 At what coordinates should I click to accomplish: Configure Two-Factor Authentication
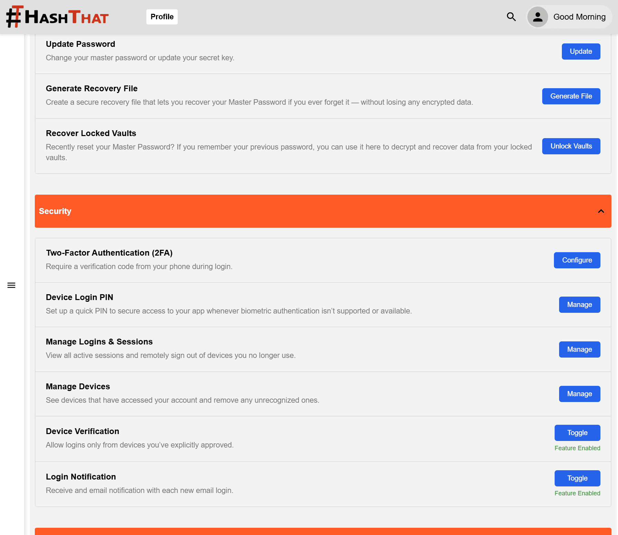click(577, 260)
